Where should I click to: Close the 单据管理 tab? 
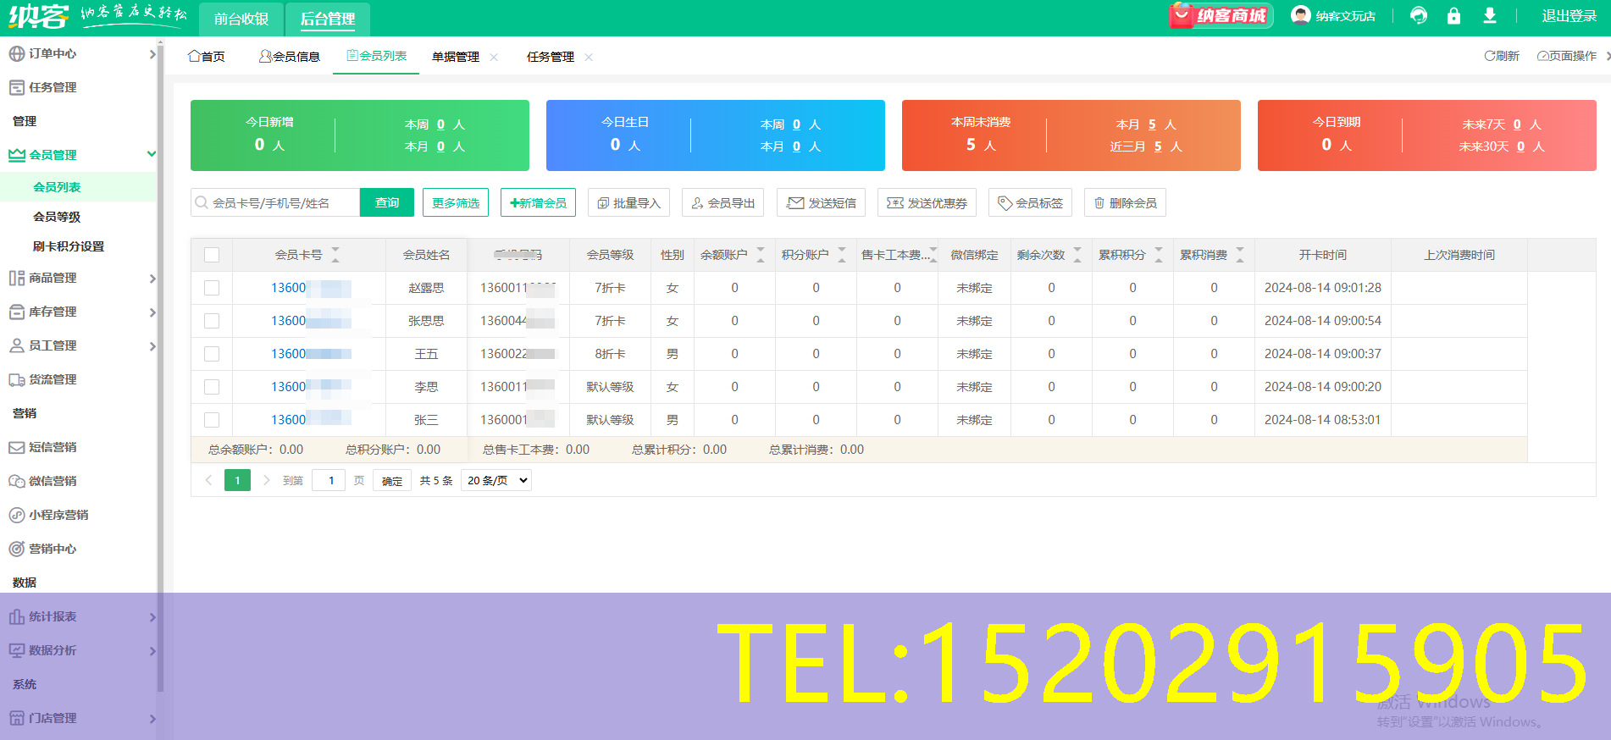coord(494,58)
